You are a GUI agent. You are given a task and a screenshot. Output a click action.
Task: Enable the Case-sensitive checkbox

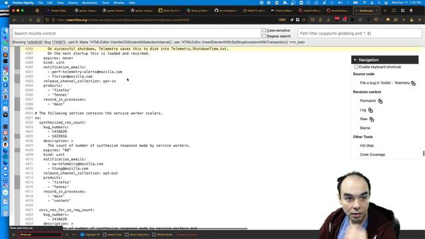[264, 31]
